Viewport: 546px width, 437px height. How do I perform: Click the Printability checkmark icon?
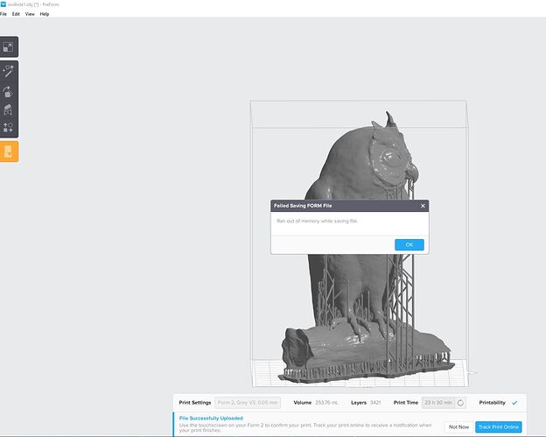tap(514, 403)
